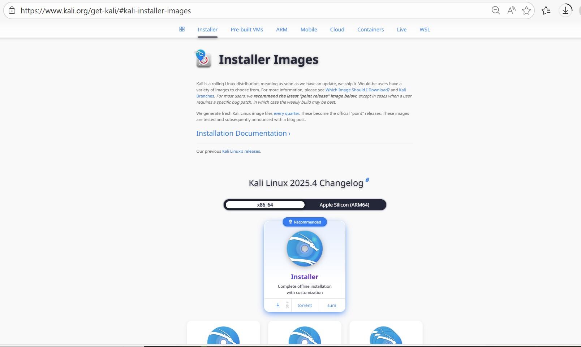
Task: Select the x86_64 architecture segment
Action: 265,205
